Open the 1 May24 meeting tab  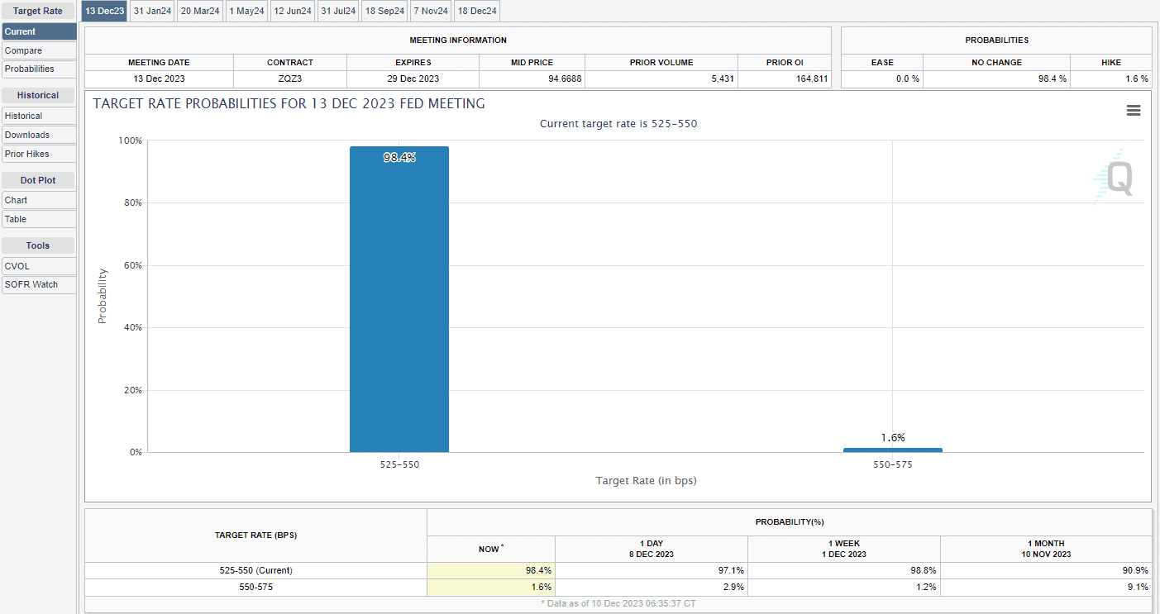(x=246, y=11)
